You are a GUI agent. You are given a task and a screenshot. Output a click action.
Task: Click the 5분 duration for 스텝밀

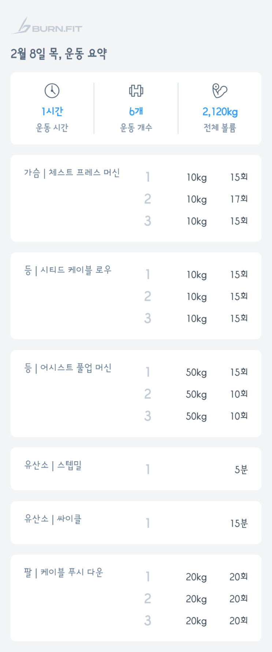pyautogui.click(x=241, y=470)
